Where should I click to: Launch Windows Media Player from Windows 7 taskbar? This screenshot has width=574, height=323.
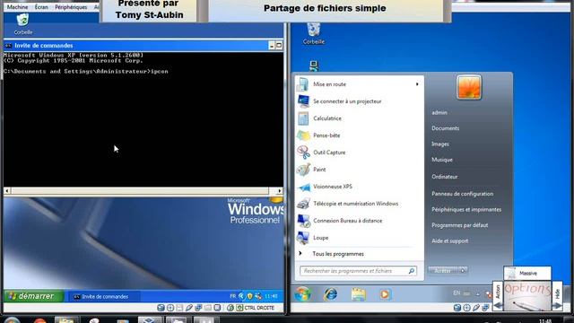coord(385,294)
